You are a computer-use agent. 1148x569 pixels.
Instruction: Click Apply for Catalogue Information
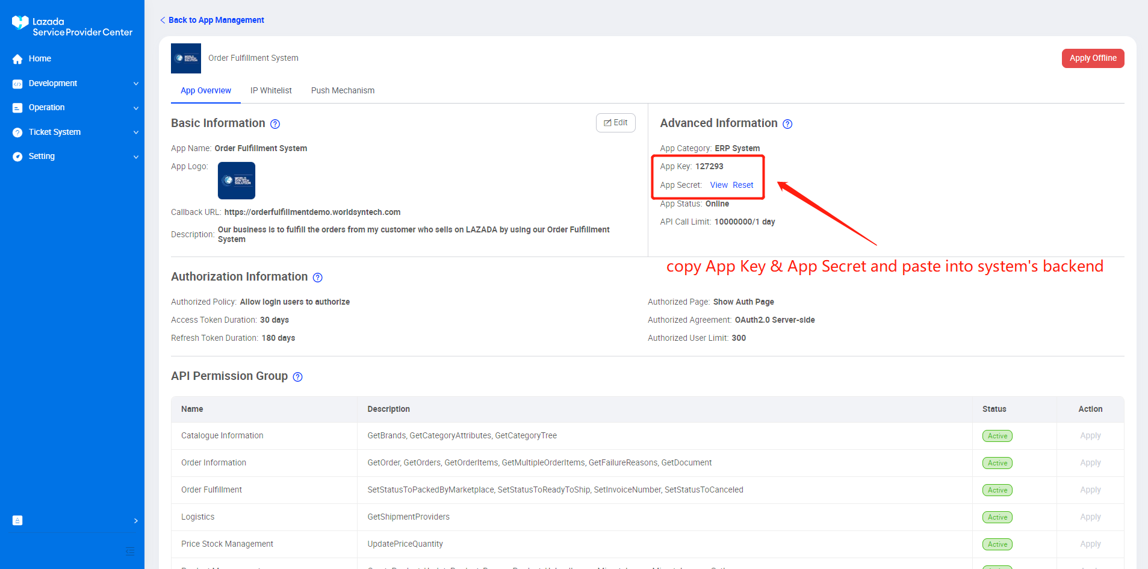click(1090, 436)
